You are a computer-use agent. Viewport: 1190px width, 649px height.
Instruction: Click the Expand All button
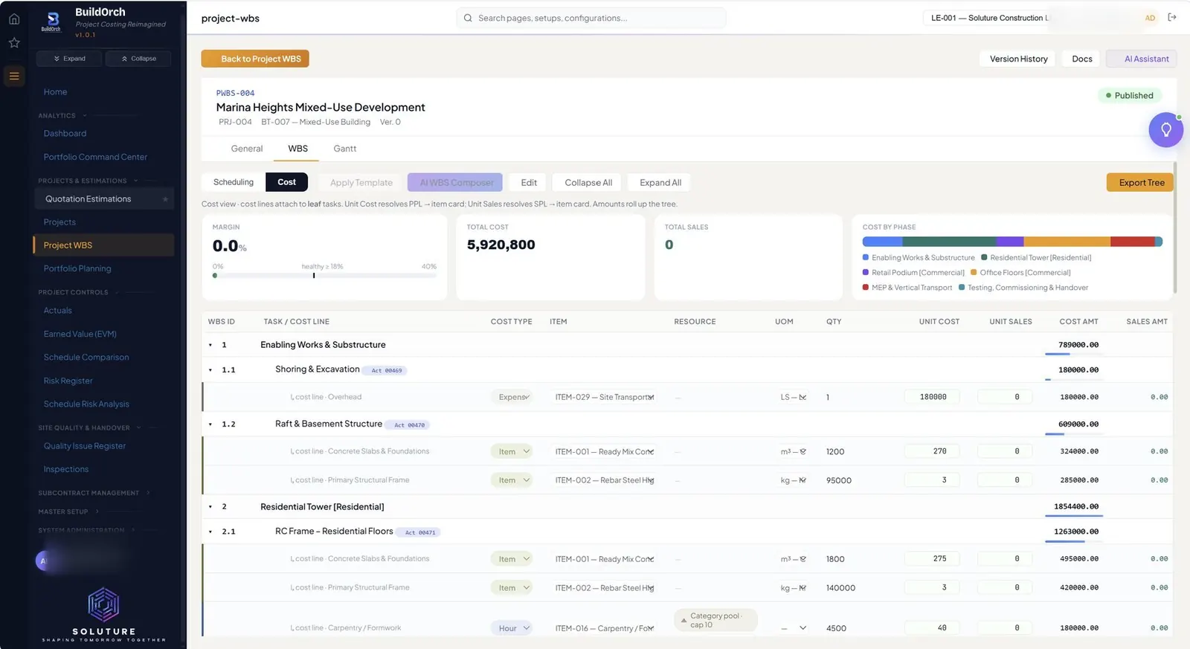tap(660, 183)
